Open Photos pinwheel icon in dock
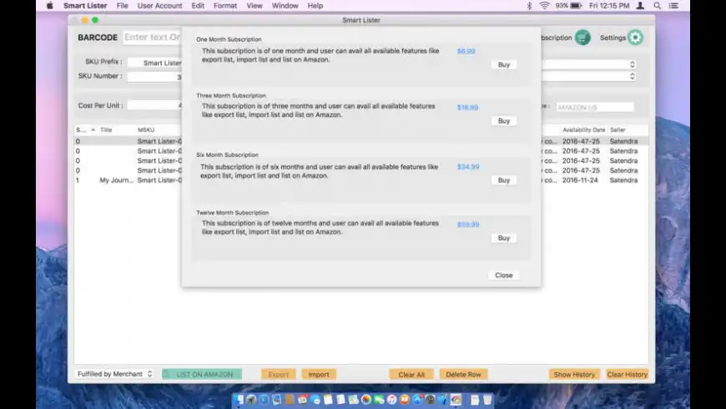726x409 pixels. coord(366,399)
